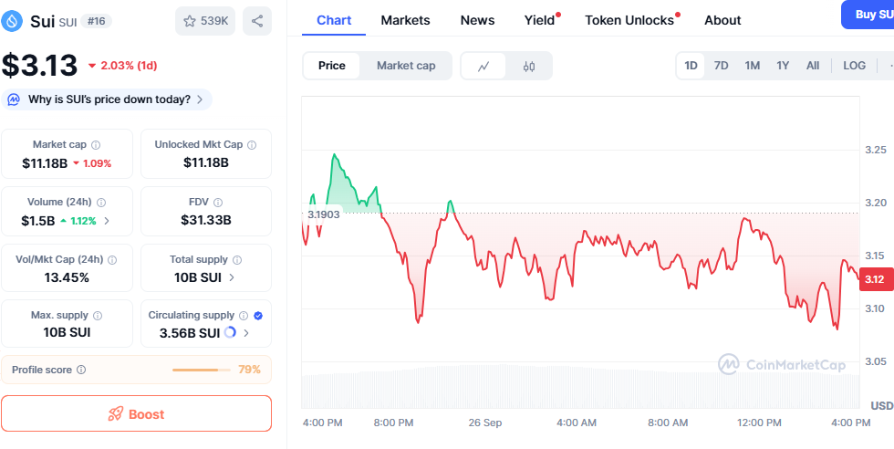Screen dimensions: 894x449
Task: Click the Sui logo icon
Action: click(13, 20)
